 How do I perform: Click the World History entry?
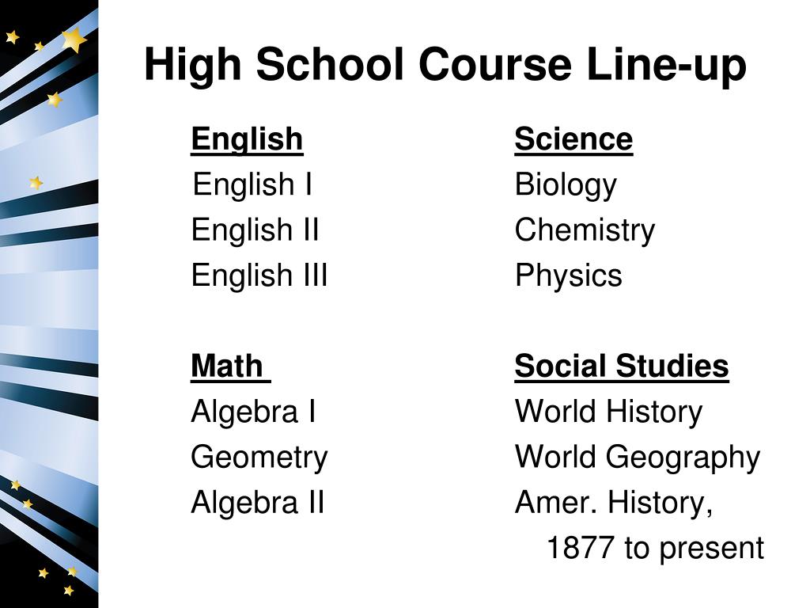[x=608, y=412]
